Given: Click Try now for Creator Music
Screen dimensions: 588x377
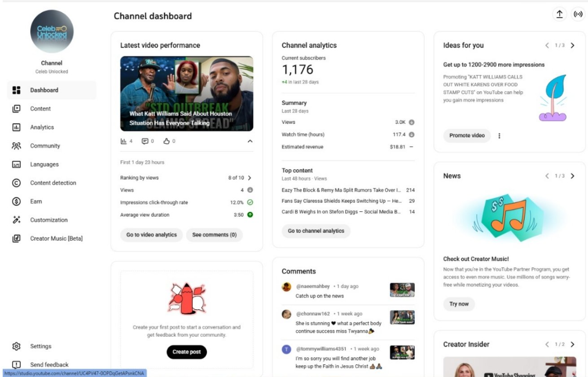Looking at the screenshot, I should [x=459, y=304].
